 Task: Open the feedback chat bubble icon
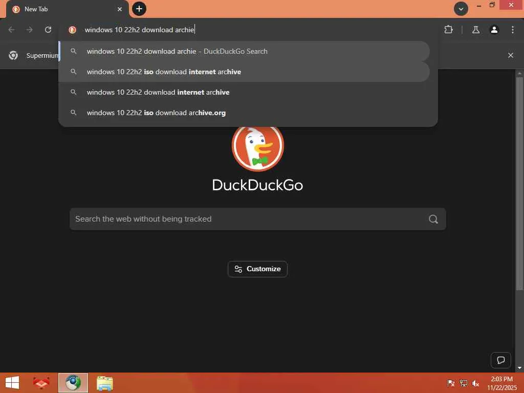pos(500,360)
